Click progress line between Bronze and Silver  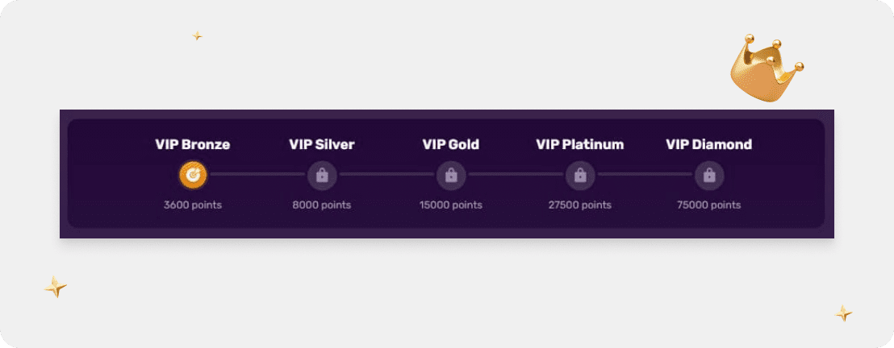[257, 174]
